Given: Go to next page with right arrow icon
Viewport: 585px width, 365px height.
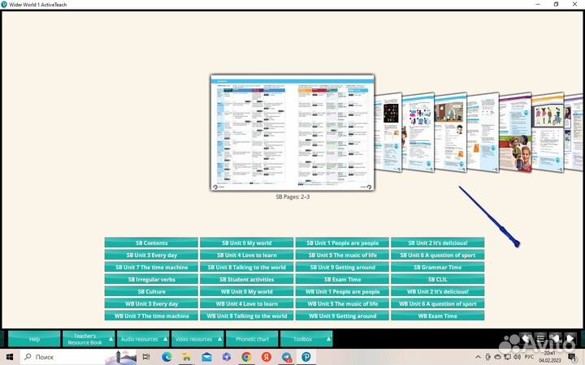Looking at the screenshot, I should point(570,338).
